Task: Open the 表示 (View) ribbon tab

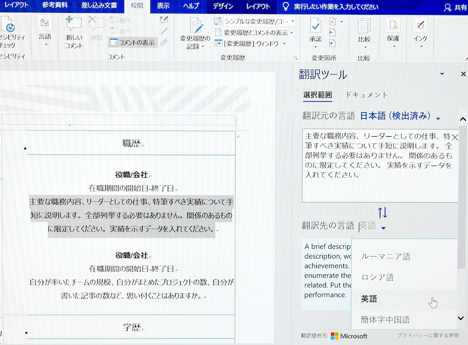Action: click(x=163, y=6)
